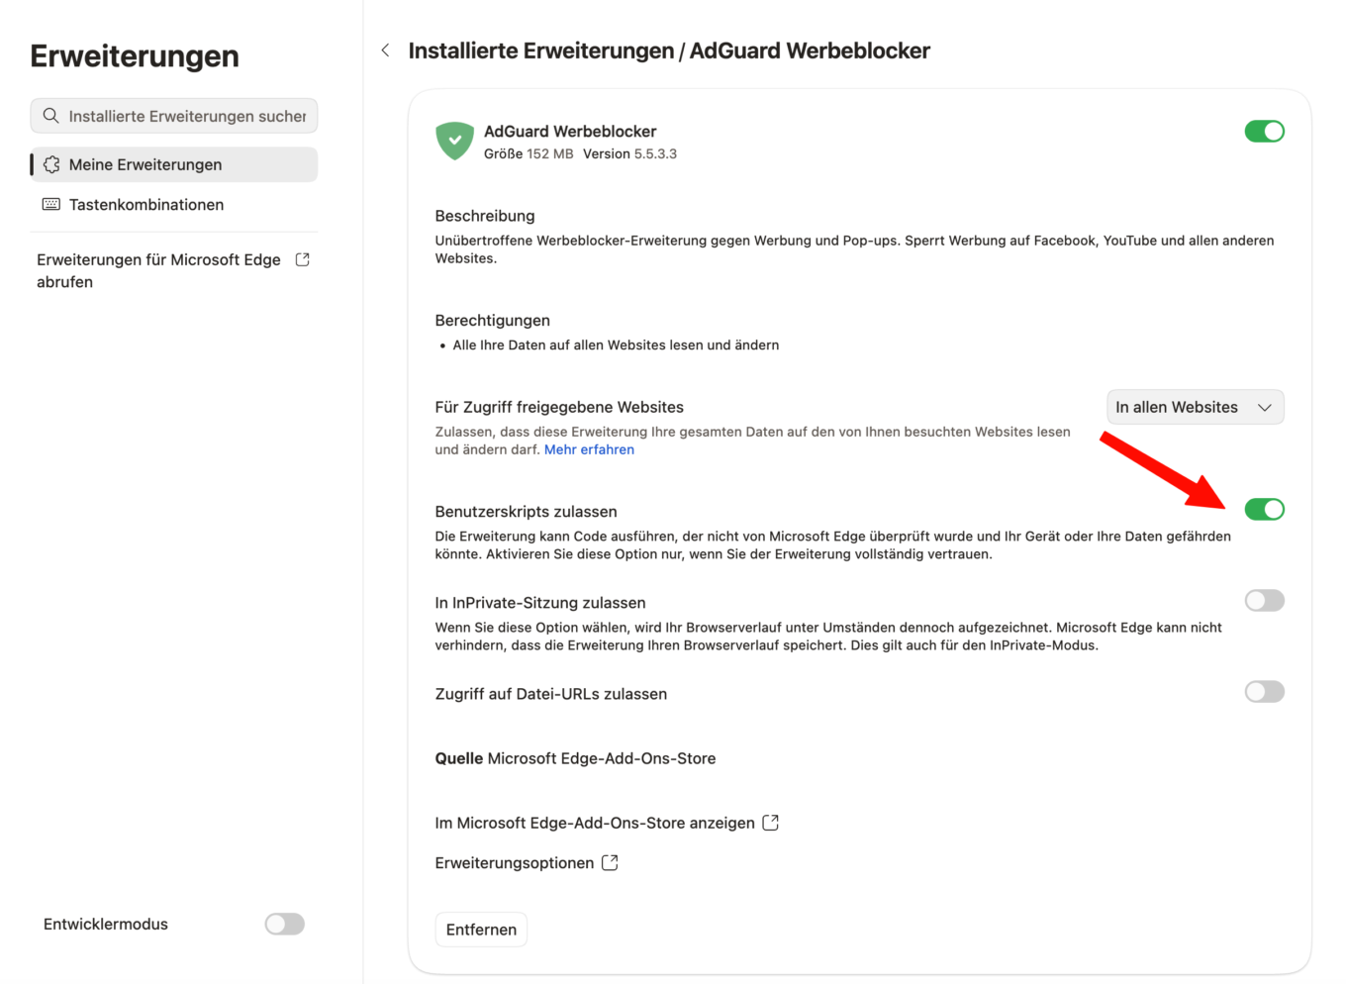The image size is (1346, 984).
Task: Click the Erweiterungen page title
Action: (135, 56)
